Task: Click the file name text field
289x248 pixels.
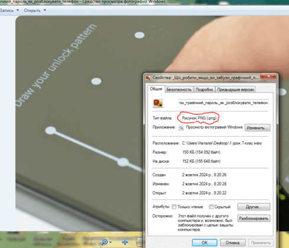Action: coord(223,103)
